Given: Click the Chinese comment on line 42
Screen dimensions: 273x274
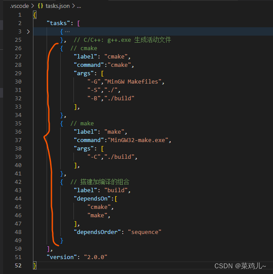Looking at the screenshot, I should [x=100, y=182].
